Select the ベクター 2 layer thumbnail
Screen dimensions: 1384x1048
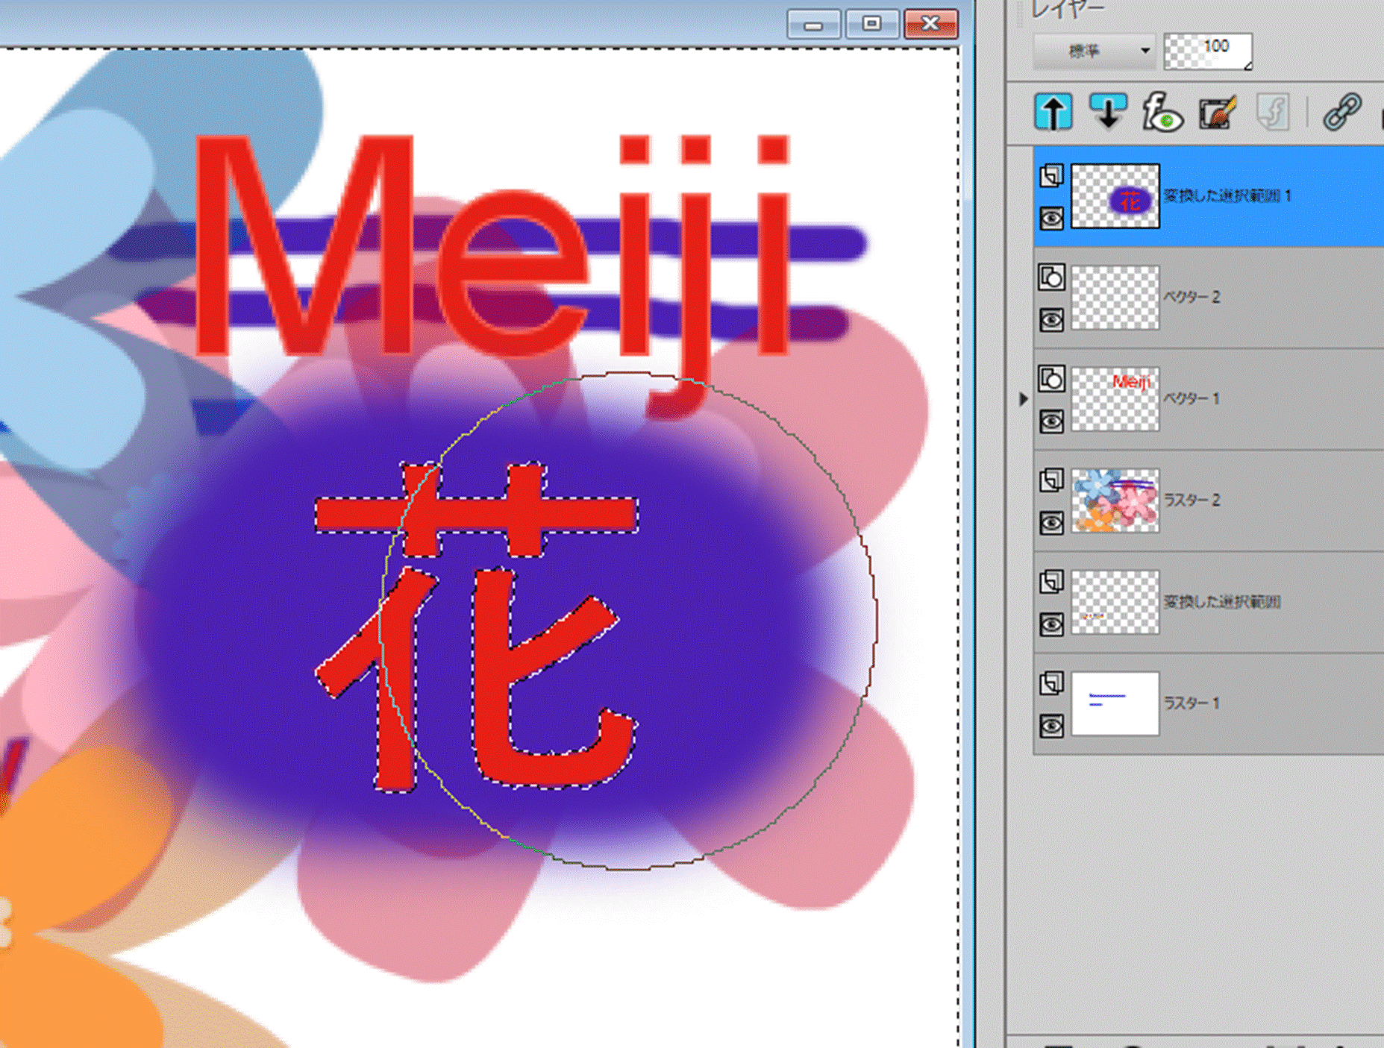[1115, 298]
